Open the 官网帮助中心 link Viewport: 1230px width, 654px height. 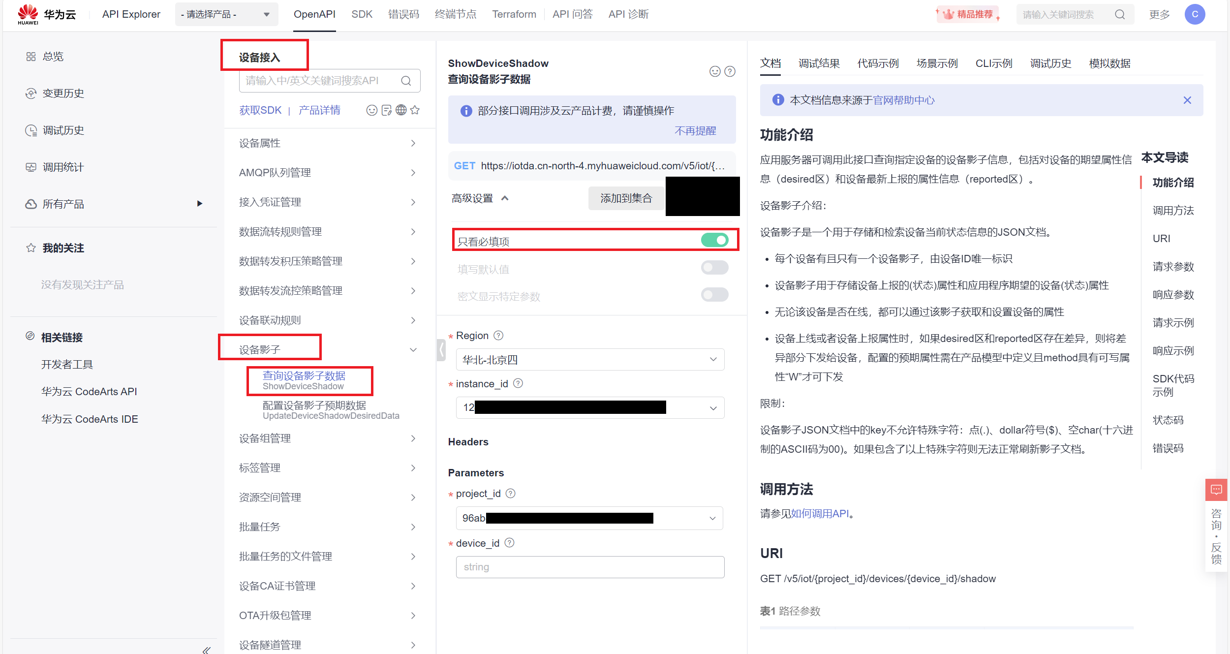(903, 100)
